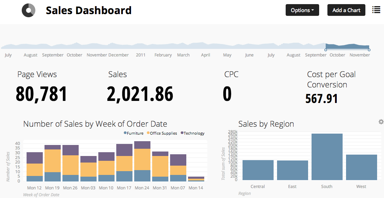The width and height of the screenshot is (384, 198).
Task: Click Cost per Goal Conversion value
Action: [321, 99]
